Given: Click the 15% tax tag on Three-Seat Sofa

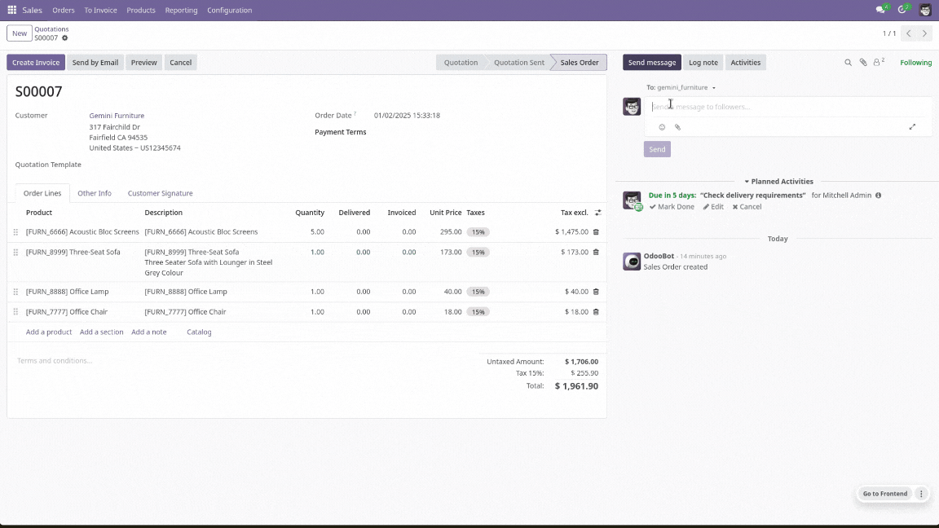Looking at the screenshot, I should pos(478,252).
